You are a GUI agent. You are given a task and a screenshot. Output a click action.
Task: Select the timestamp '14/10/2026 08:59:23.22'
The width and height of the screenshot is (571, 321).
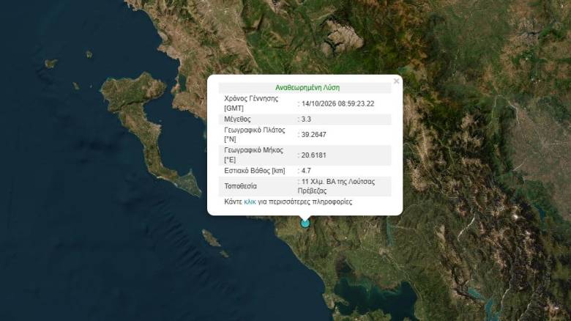337,103
